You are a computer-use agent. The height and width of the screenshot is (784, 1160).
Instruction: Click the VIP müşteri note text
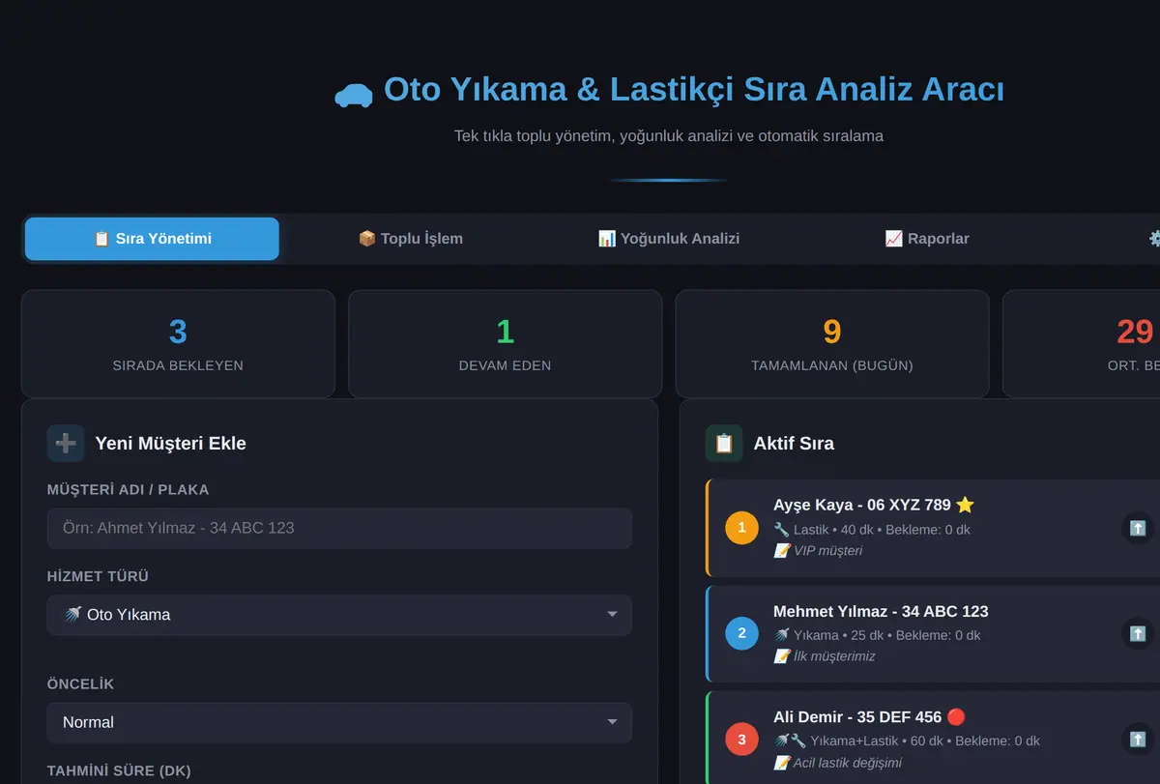tap(827, 551)
